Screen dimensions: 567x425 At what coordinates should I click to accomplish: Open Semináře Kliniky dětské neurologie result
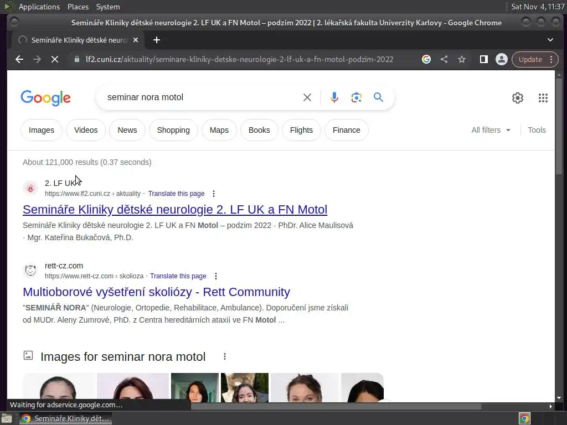point(175,210)
